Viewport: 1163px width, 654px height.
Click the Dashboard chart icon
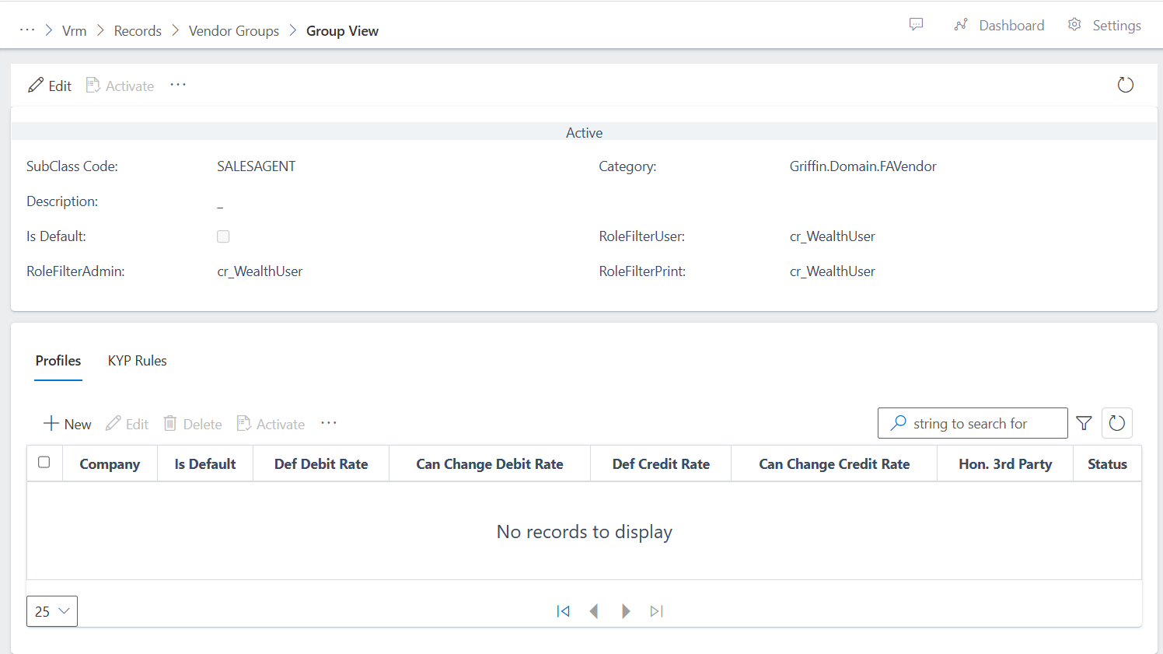pyautogui.click(x=961, y=24)
